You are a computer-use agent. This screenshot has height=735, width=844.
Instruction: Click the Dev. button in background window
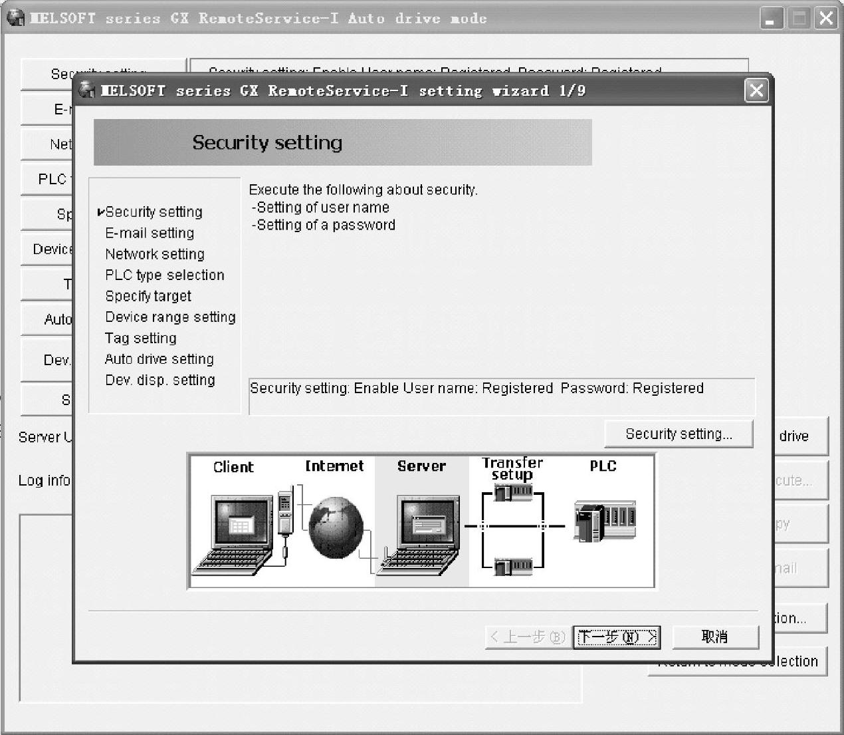[48, 360]
